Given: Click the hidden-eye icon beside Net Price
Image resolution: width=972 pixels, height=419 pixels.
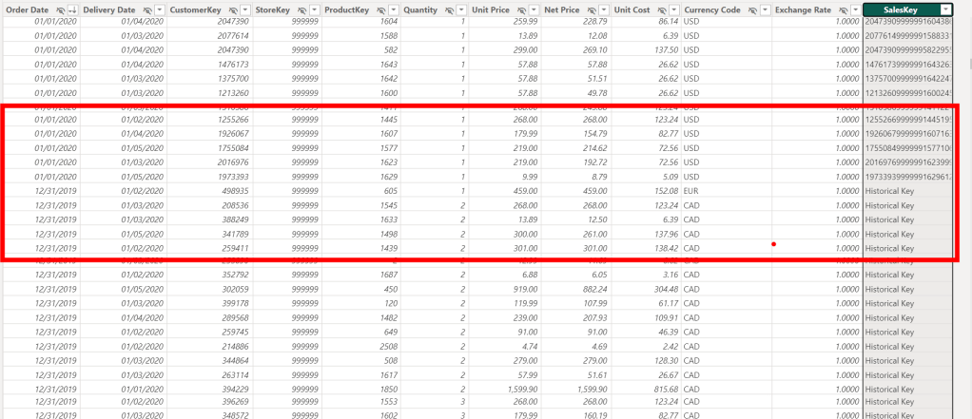Looking at the screenshot, I should click(591, 10).
